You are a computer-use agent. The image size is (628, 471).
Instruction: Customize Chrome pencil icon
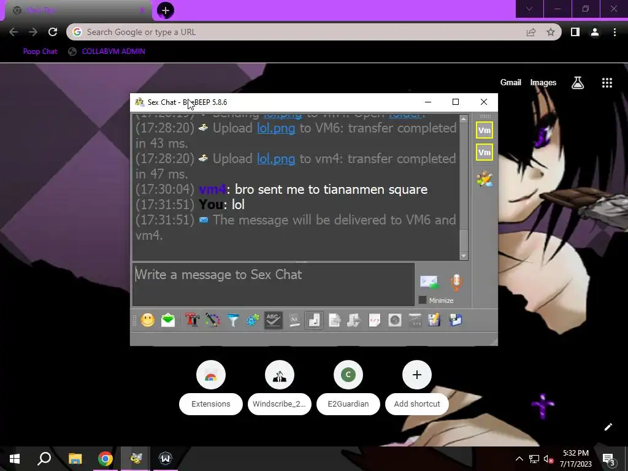(x=608, y=427)
